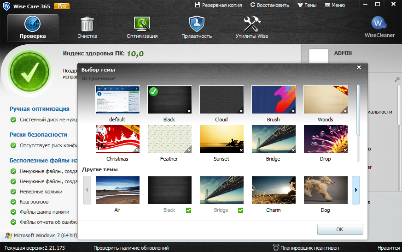Remove the Christmas theme via its x

137,150
